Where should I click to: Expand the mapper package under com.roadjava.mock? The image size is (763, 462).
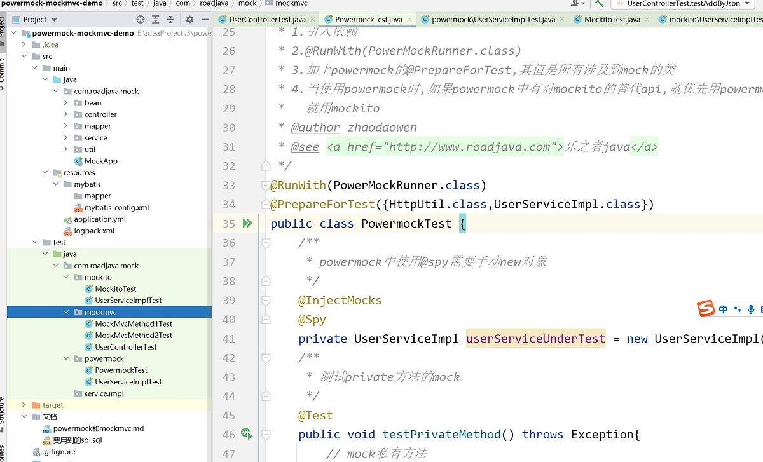coord(67,126)
